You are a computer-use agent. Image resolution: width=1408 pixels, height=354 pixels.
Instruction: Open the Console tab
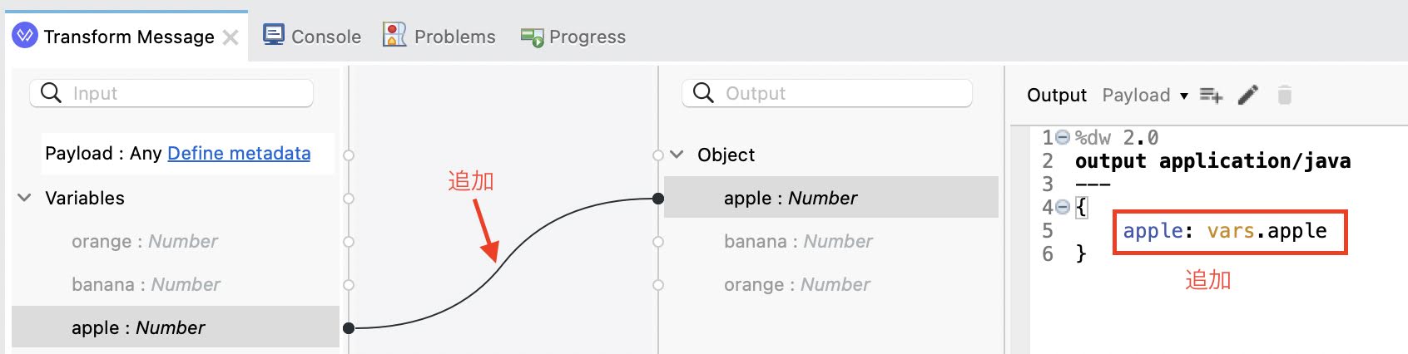pyautogui.click(x=312, y=36)
